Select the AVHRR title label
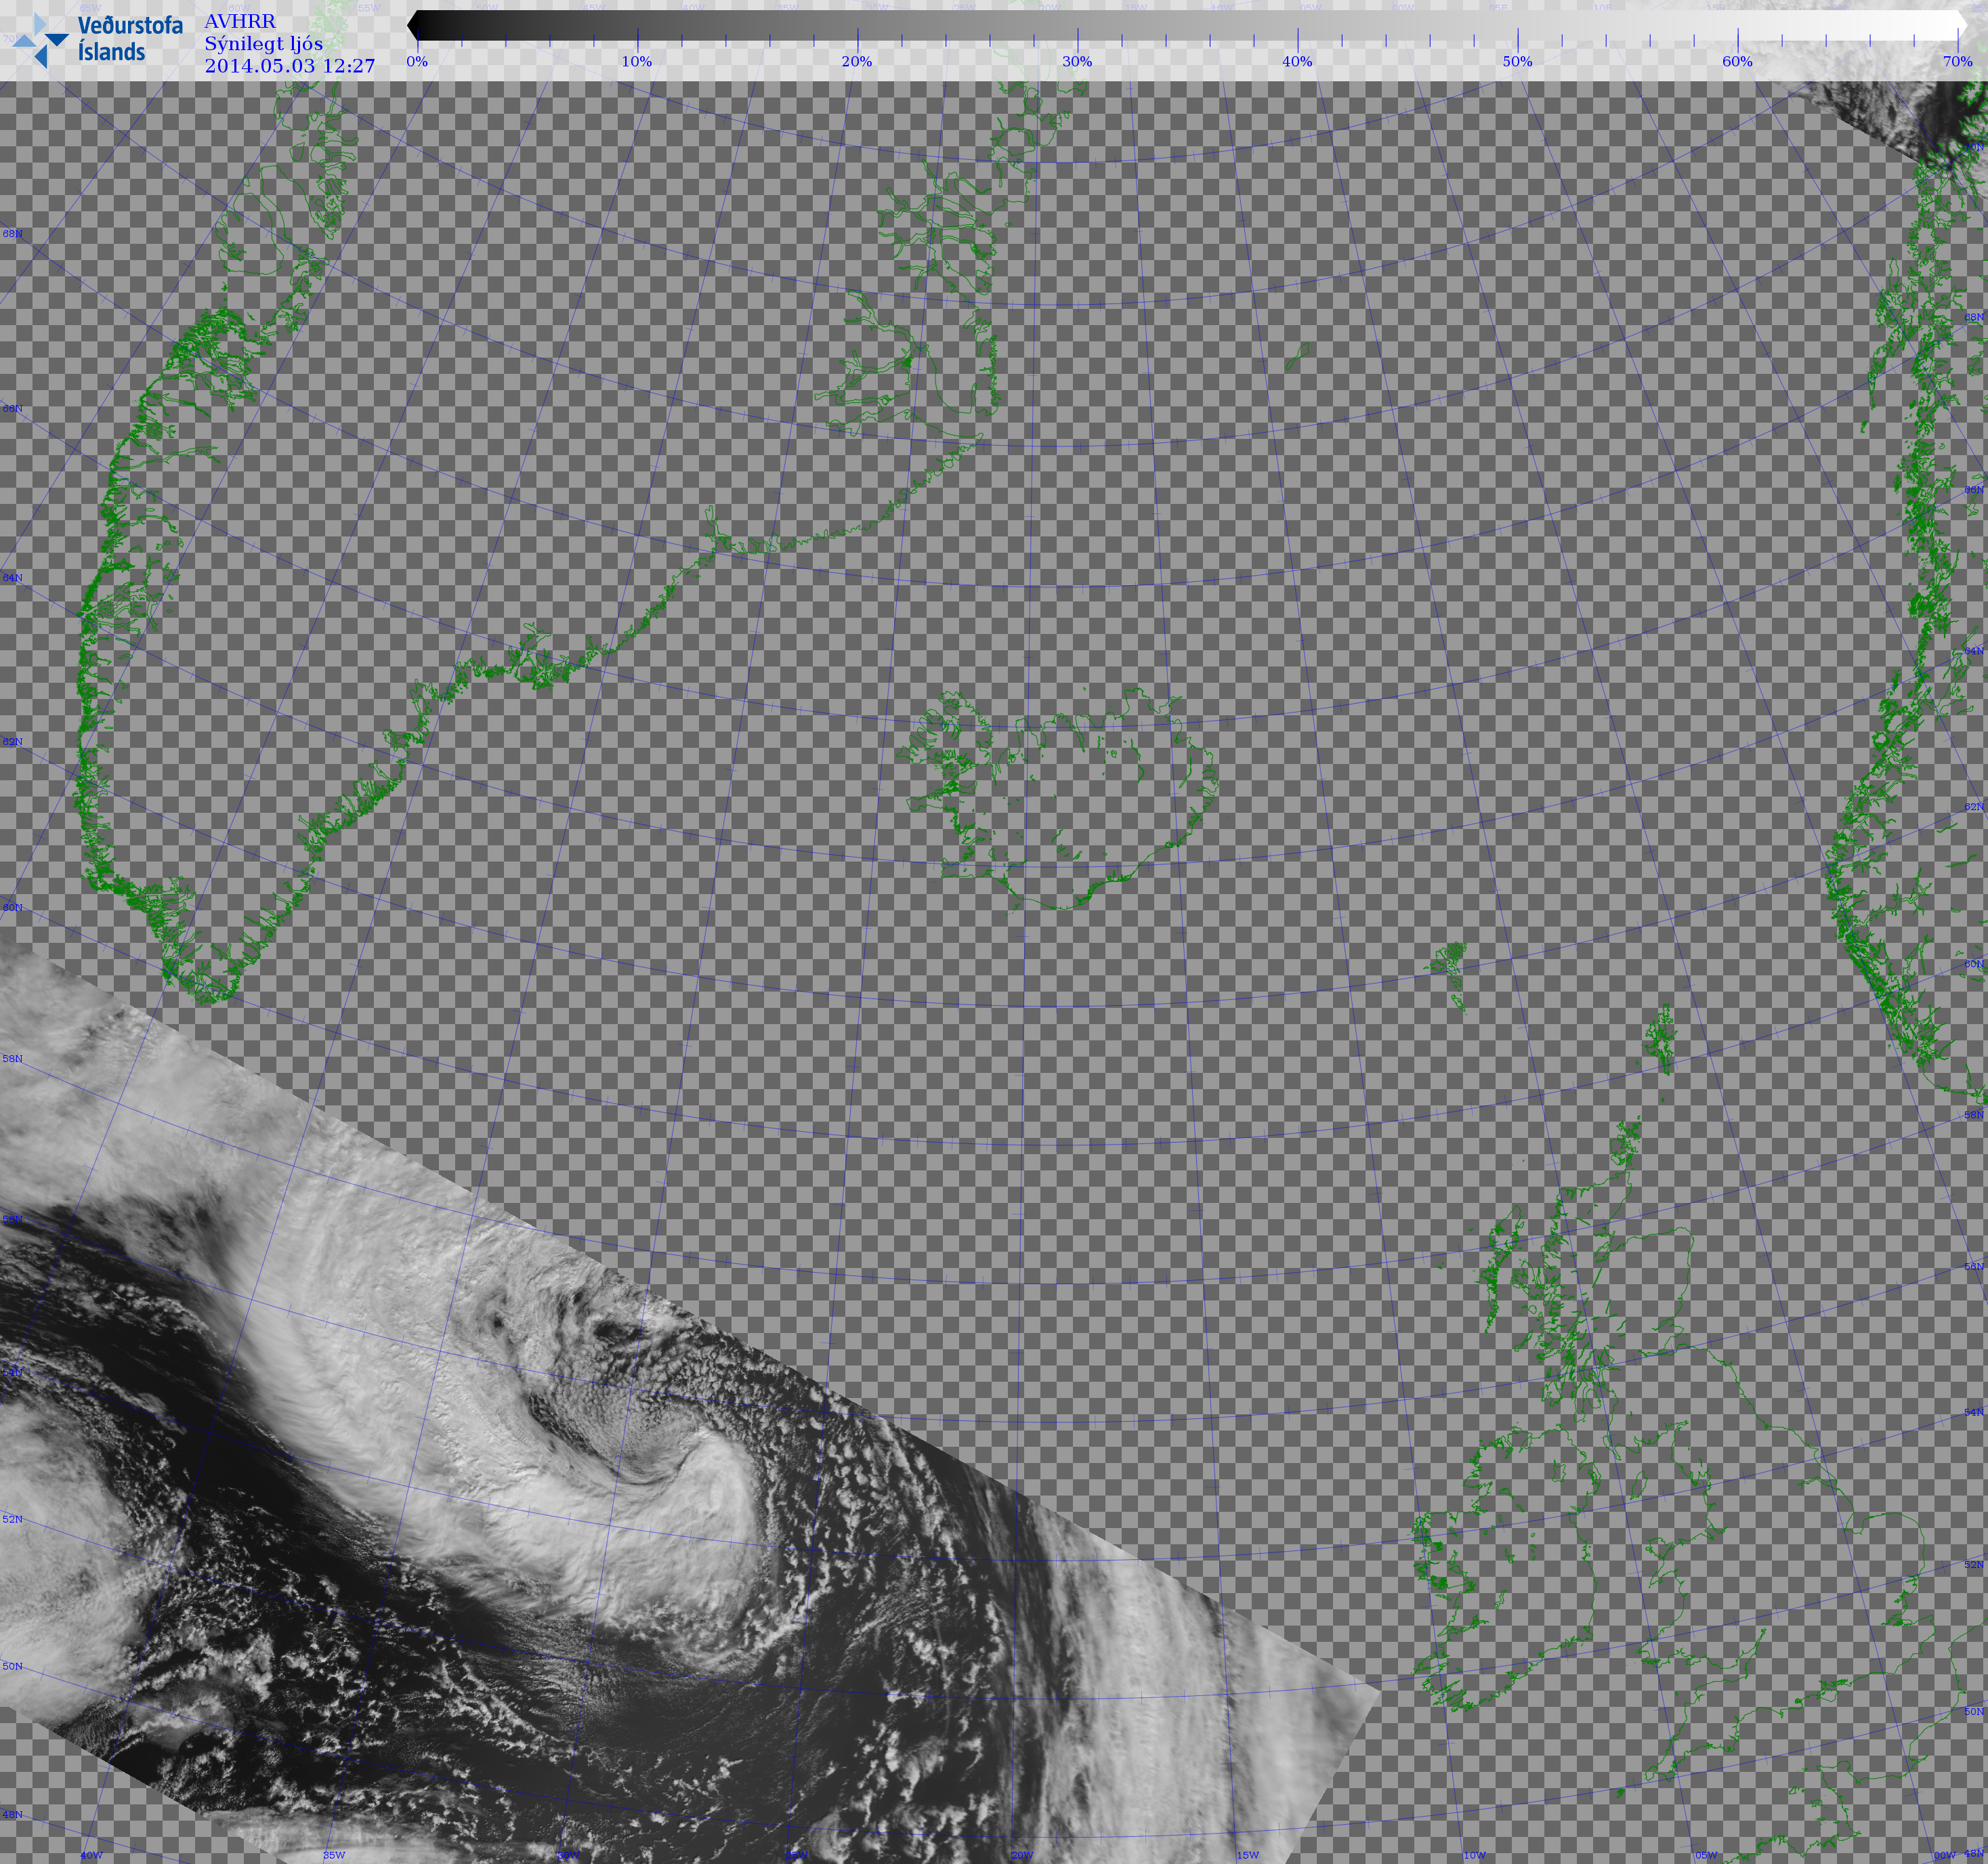 coord(240,21)
